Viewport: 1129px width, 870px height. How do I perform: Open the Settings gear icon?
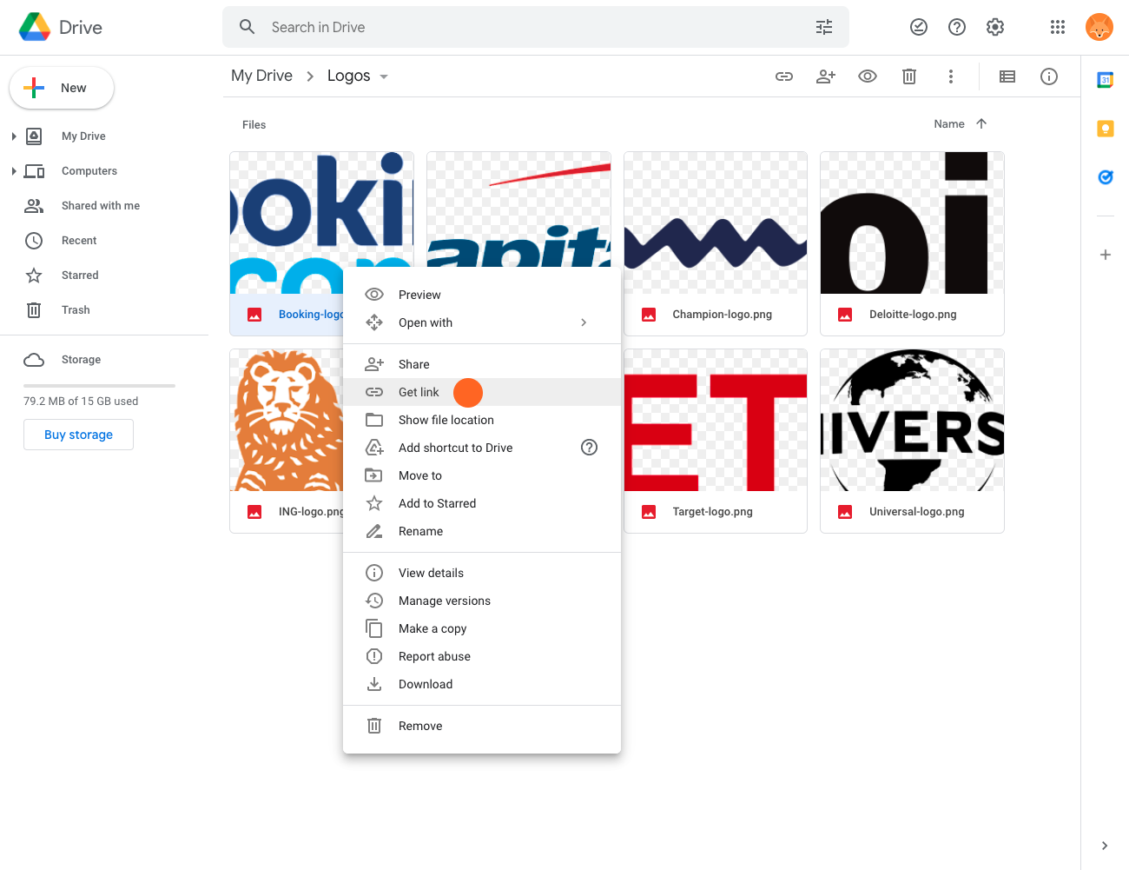[x=995, y=27]
